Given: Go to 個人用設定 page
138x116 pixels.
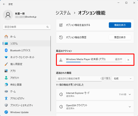Looking at the screenshot, I should pyautogui.click(x=26, y=64).
